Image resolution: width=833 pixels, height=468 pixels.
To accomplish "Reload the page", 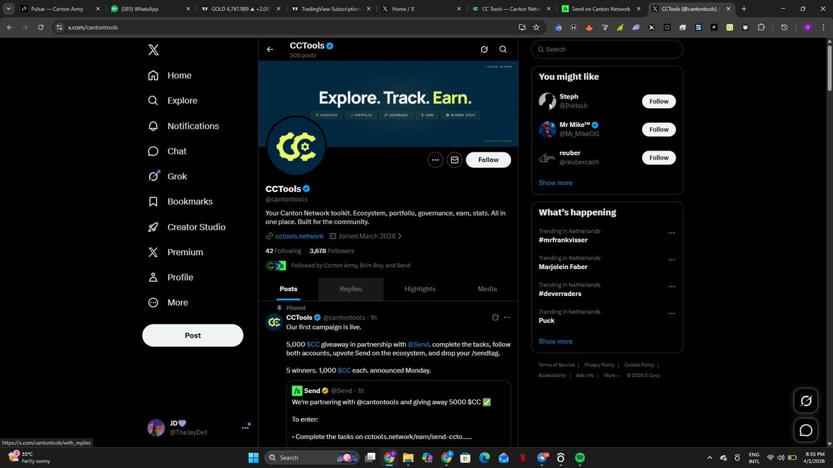I will tap(41, 27).
